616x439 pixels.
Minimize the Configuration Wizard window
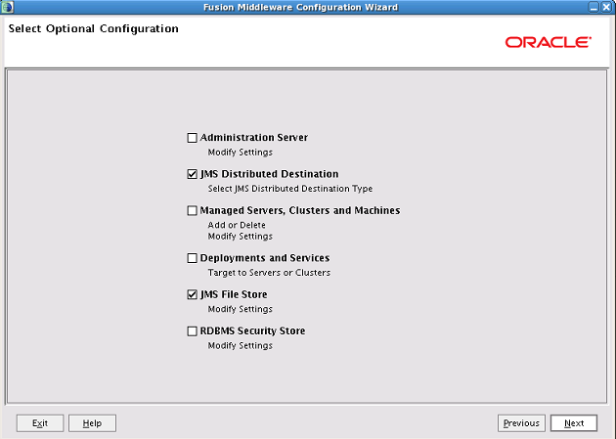pyautogui.click(x=594, y=7)
